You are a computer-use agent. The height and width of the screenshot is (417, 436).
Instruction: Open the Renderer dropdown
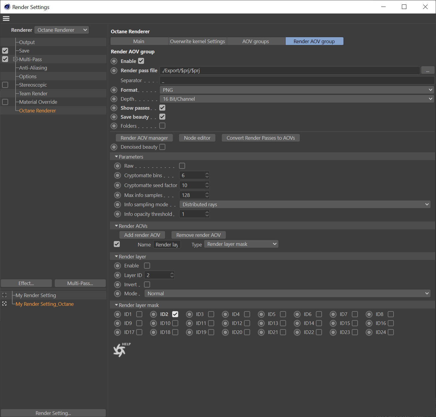click(x=62, y=30)
